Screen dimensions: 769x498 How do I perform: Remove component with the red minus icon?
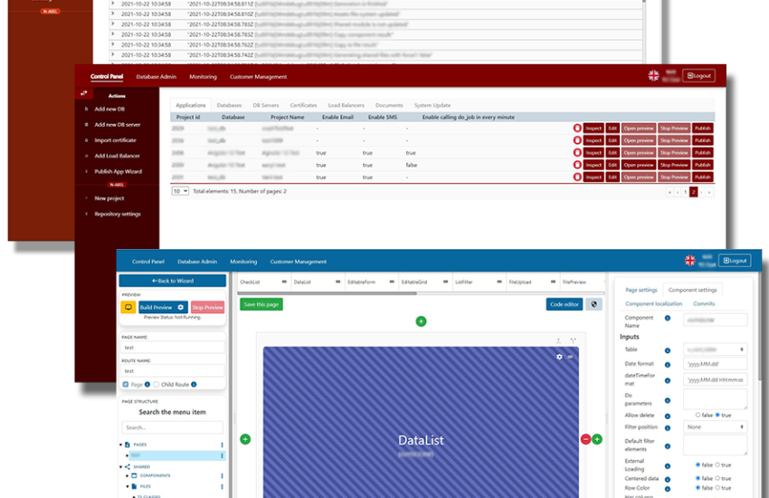(x=585, y=439)
